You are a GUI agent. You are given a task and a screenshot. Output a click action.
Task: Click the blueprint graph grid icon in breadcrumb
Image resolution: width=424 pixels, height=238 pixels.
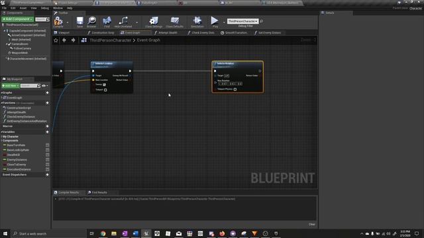click(x=84, y=40)
